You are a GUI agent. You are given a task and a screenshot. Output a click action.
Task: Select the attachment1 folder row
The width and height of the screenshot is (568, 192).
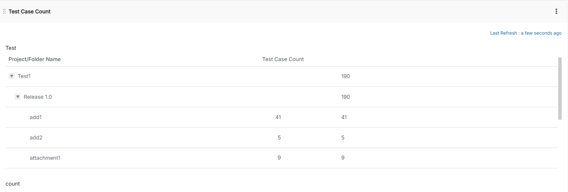pos(45,158)
